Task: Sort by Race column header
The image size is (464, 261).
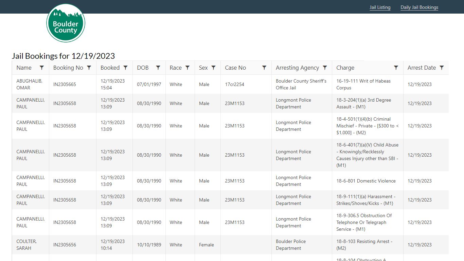Action: click(x=176, y=68)
